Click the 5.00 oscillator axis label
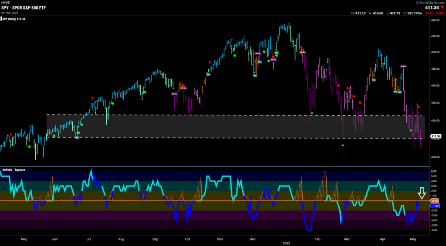 (x=434, y=176)
